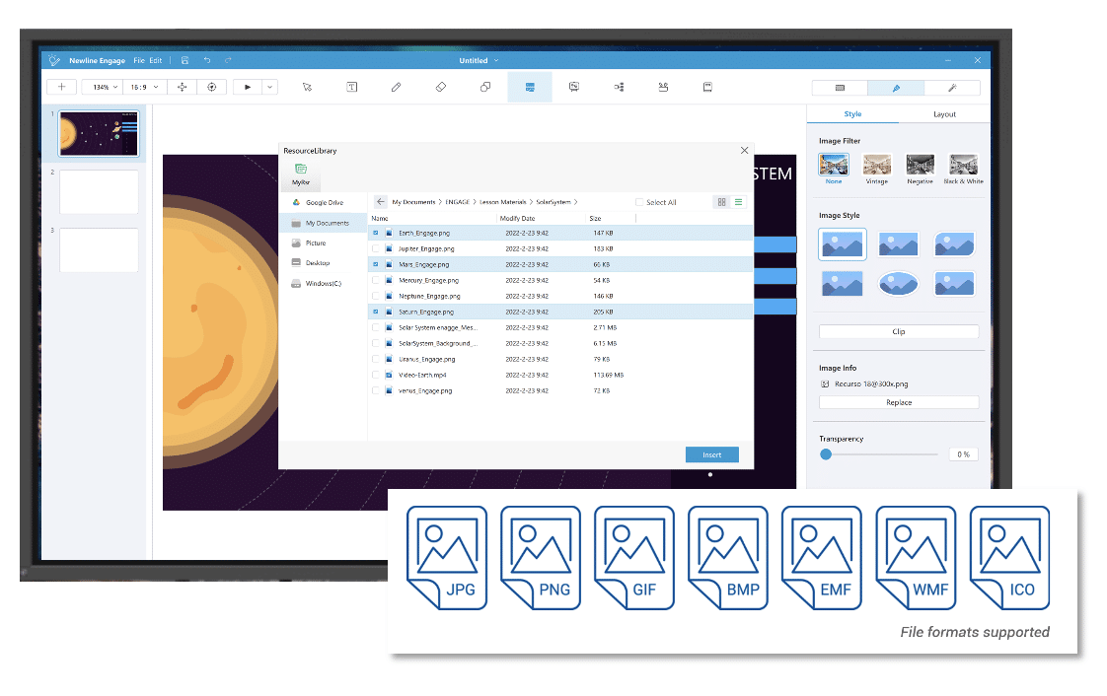Select the second slide thumbnail
The image size is (1107, 696).
pos(99,191)
